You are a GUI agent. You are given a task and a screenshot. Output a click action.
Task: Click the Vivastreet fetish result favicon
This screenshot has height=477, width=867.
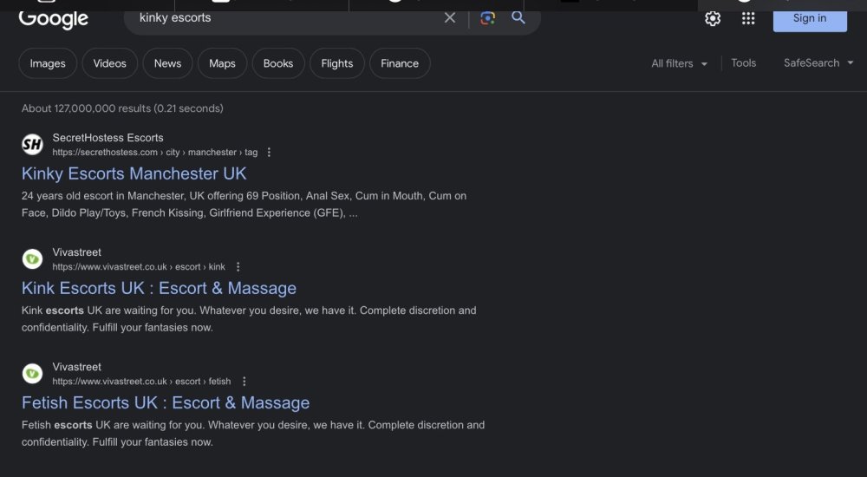(x=32, y=374)
